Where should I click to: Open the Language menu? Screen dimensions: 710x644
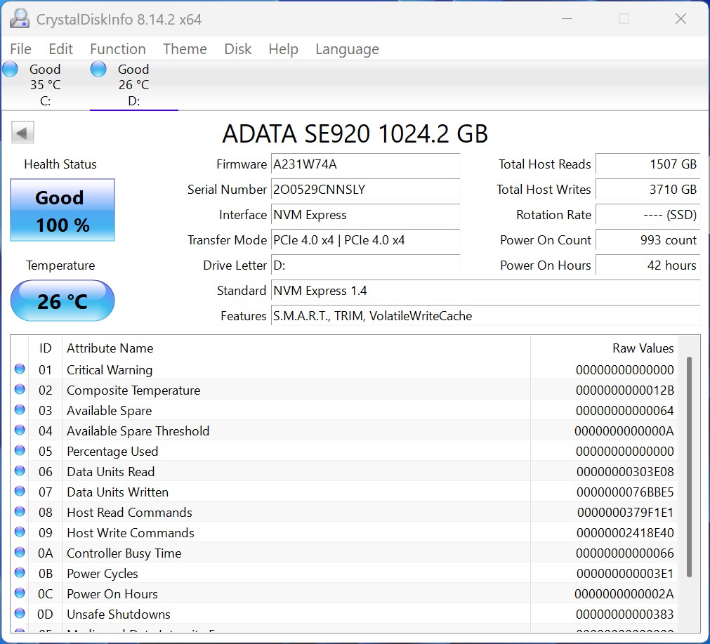(347, 49)
